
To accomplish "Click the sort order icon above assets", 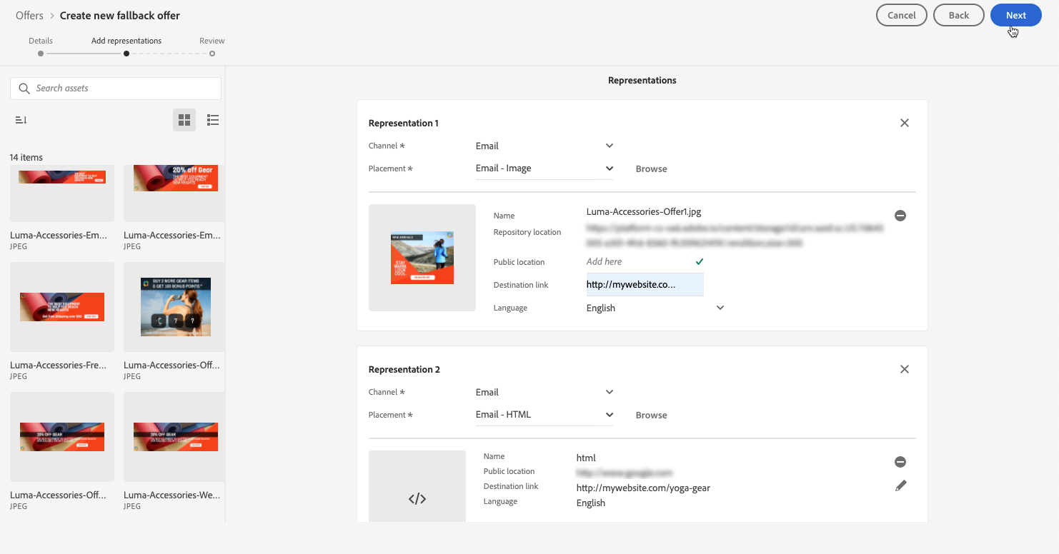I will point(21,120).
